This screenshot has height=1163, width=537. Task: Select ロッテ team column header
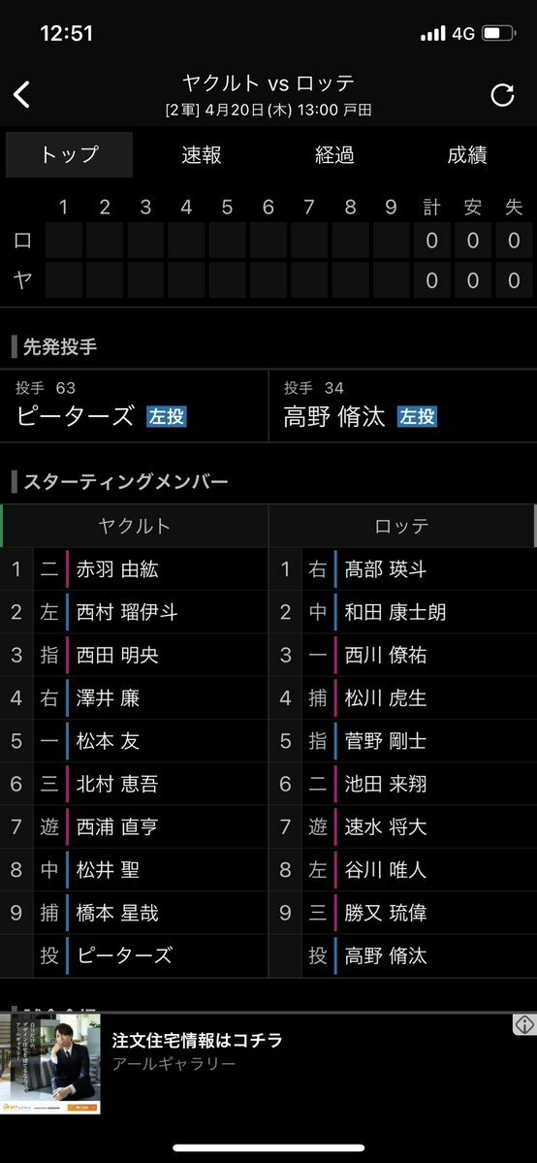click(403, 526)
